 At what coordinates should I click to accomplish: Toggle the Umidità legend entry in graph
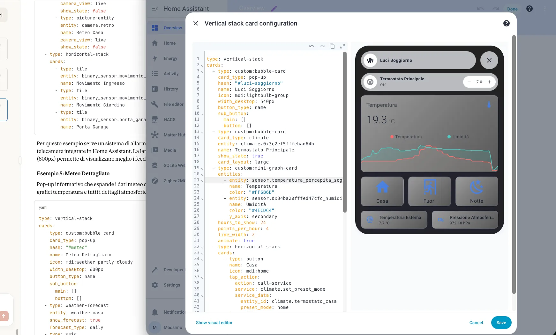[458, 137]
